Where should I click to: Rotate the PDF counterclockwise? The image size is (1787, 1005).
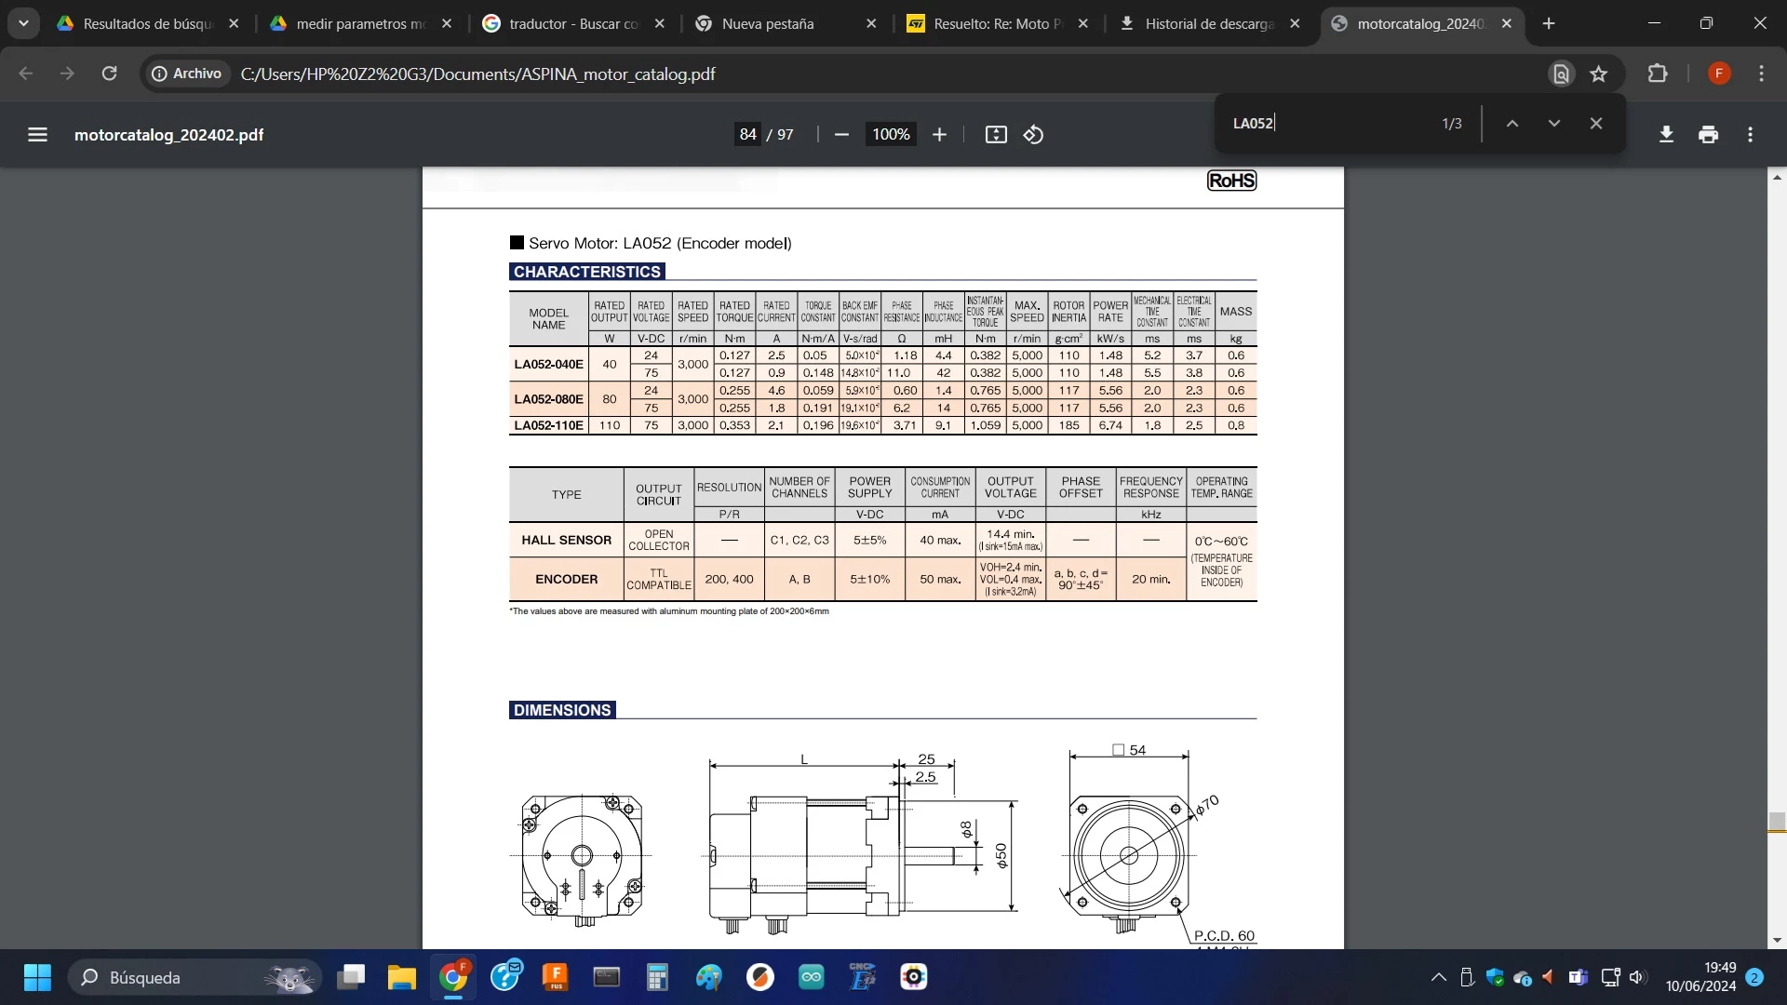(1033, 135)
